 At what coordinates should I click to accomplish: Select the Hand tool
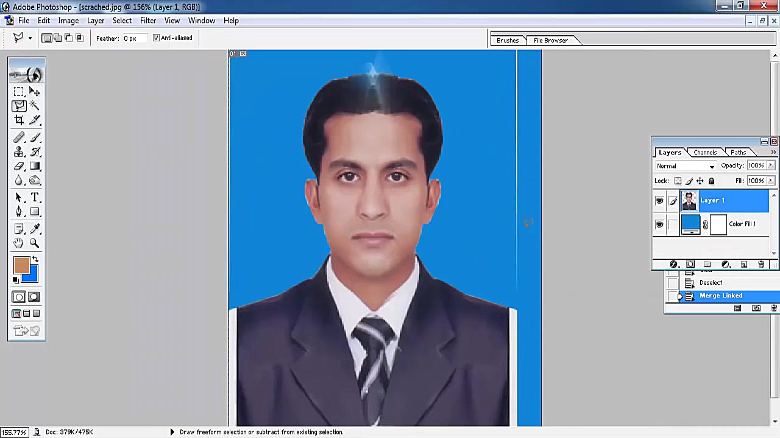pos(19,243)
